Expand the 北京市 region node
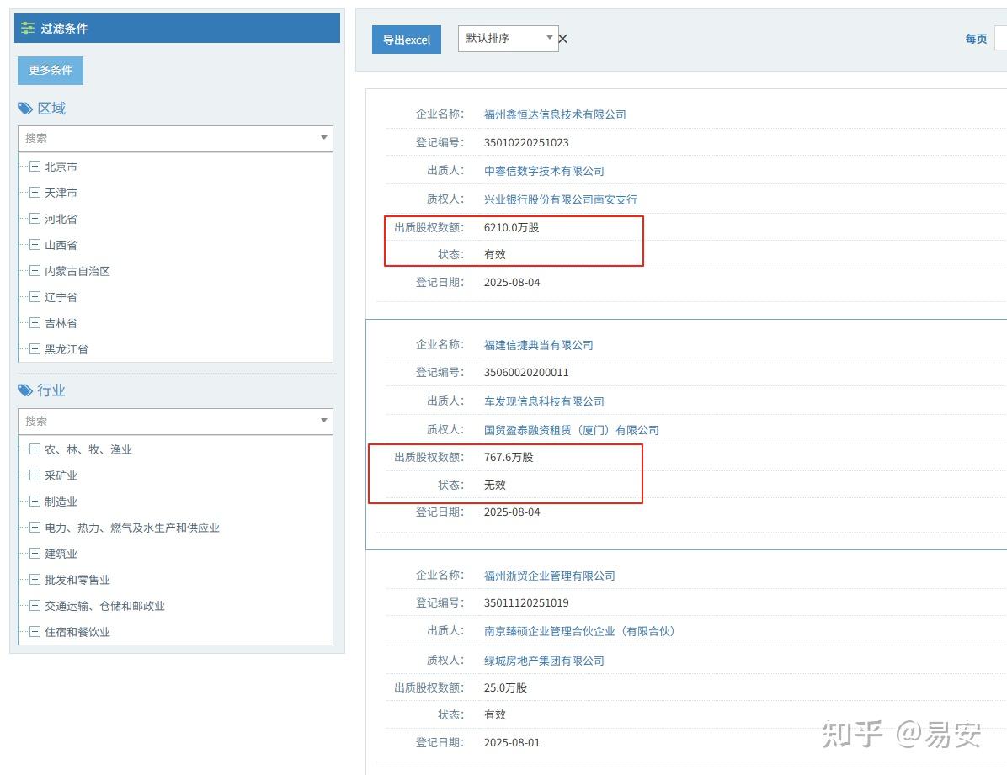The height and width of the screenshot is (775, 1007). click(x=34, y=166)
